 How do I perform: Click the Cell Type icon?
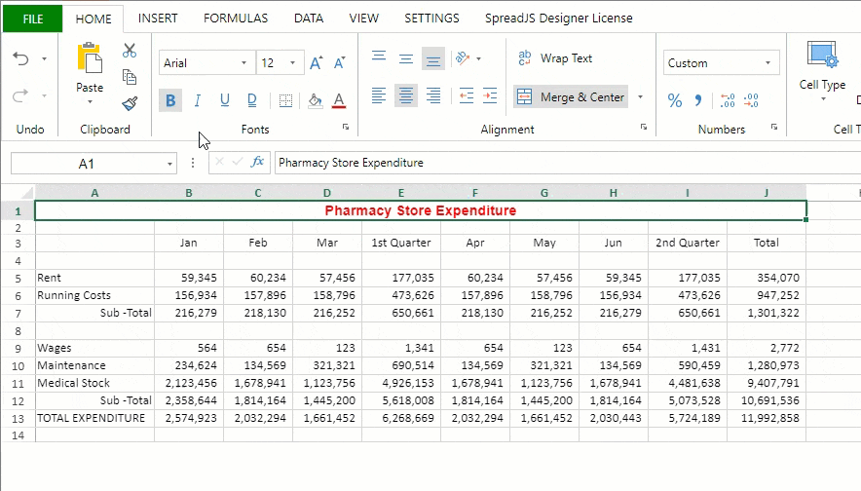[x=822, y=56]
